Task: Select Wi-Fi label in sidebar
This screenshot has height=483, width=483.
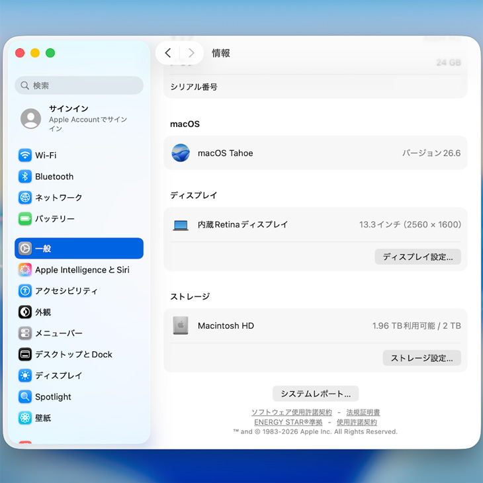Action: click(x=46, y=155)
